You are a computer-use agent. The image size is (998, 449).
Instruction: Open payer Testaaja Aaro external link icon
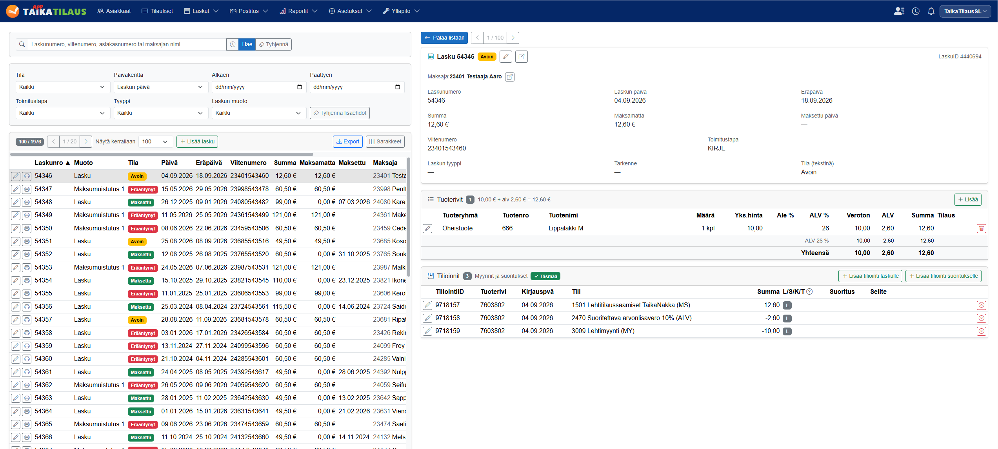510,77
